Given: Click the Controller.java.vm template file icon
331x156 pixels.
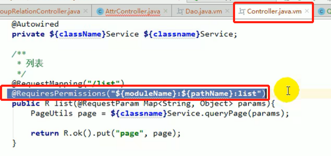Looking at the screenshot, I should coord(242,11).
